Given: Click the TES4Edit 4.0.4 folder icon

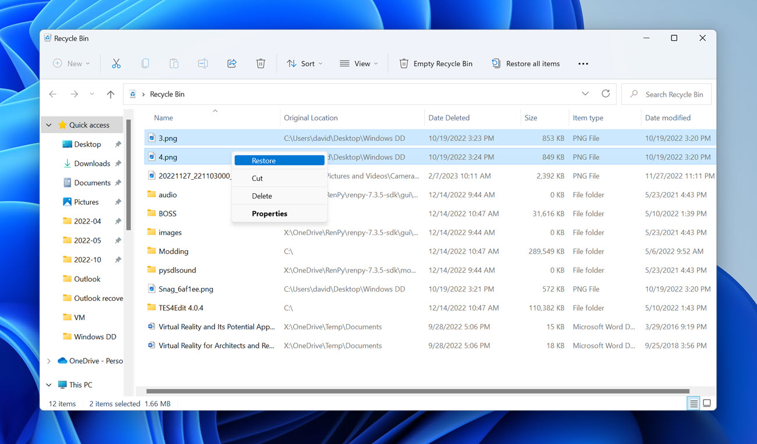Looking at the screenshot, I should [152, 307].
